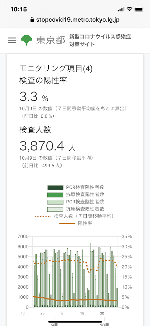Tap the green Tokyo ginkgo leaf logo

26,40
